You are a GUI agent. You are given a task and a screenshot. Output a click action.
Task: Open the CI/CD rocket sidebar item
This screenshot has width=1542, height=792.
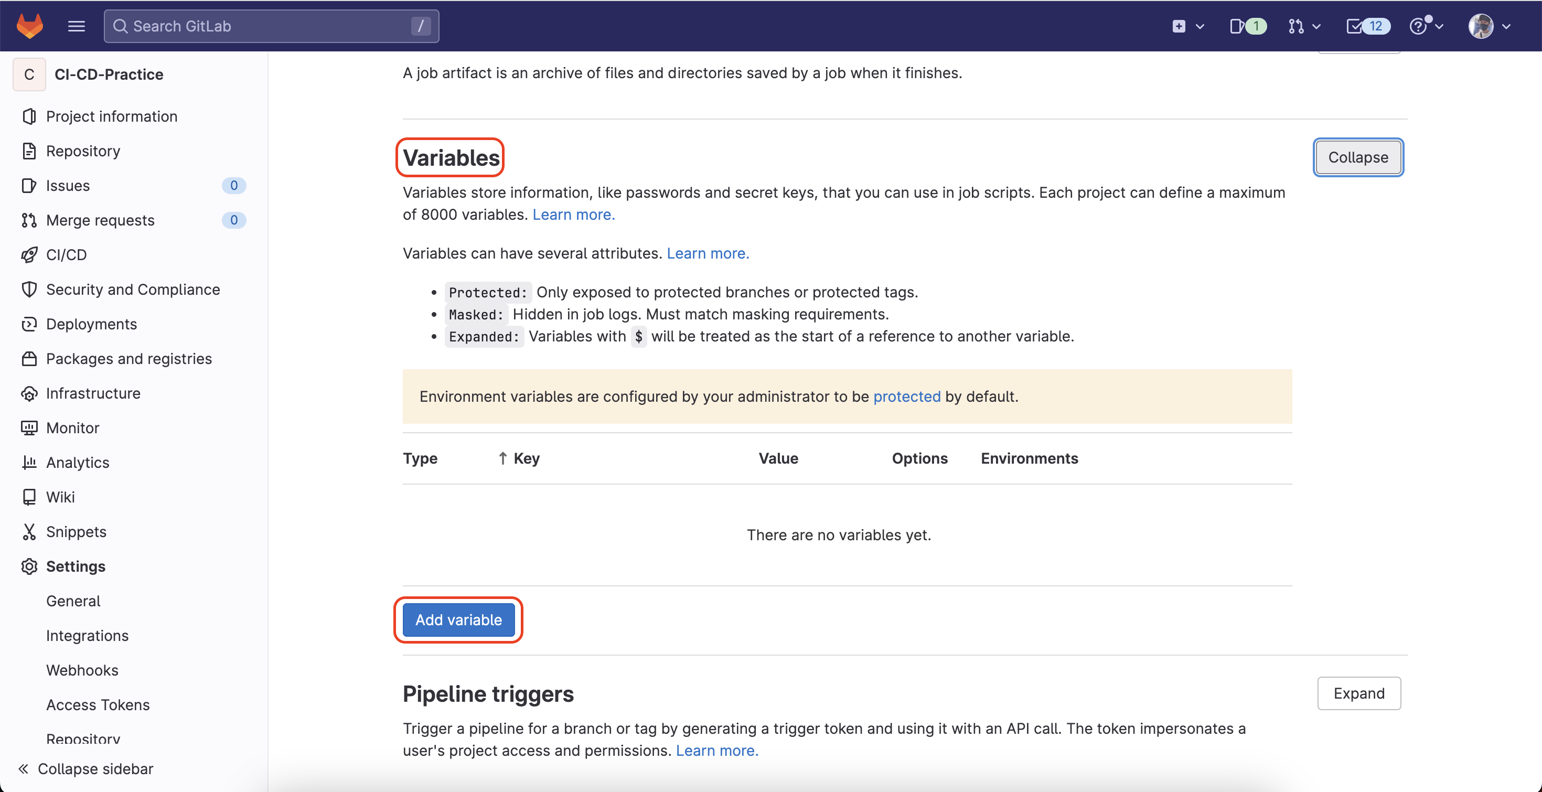(x=66, y=254)
